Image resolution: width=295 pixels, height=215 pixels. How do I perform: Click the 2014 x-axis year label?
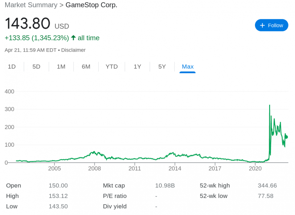175,169
